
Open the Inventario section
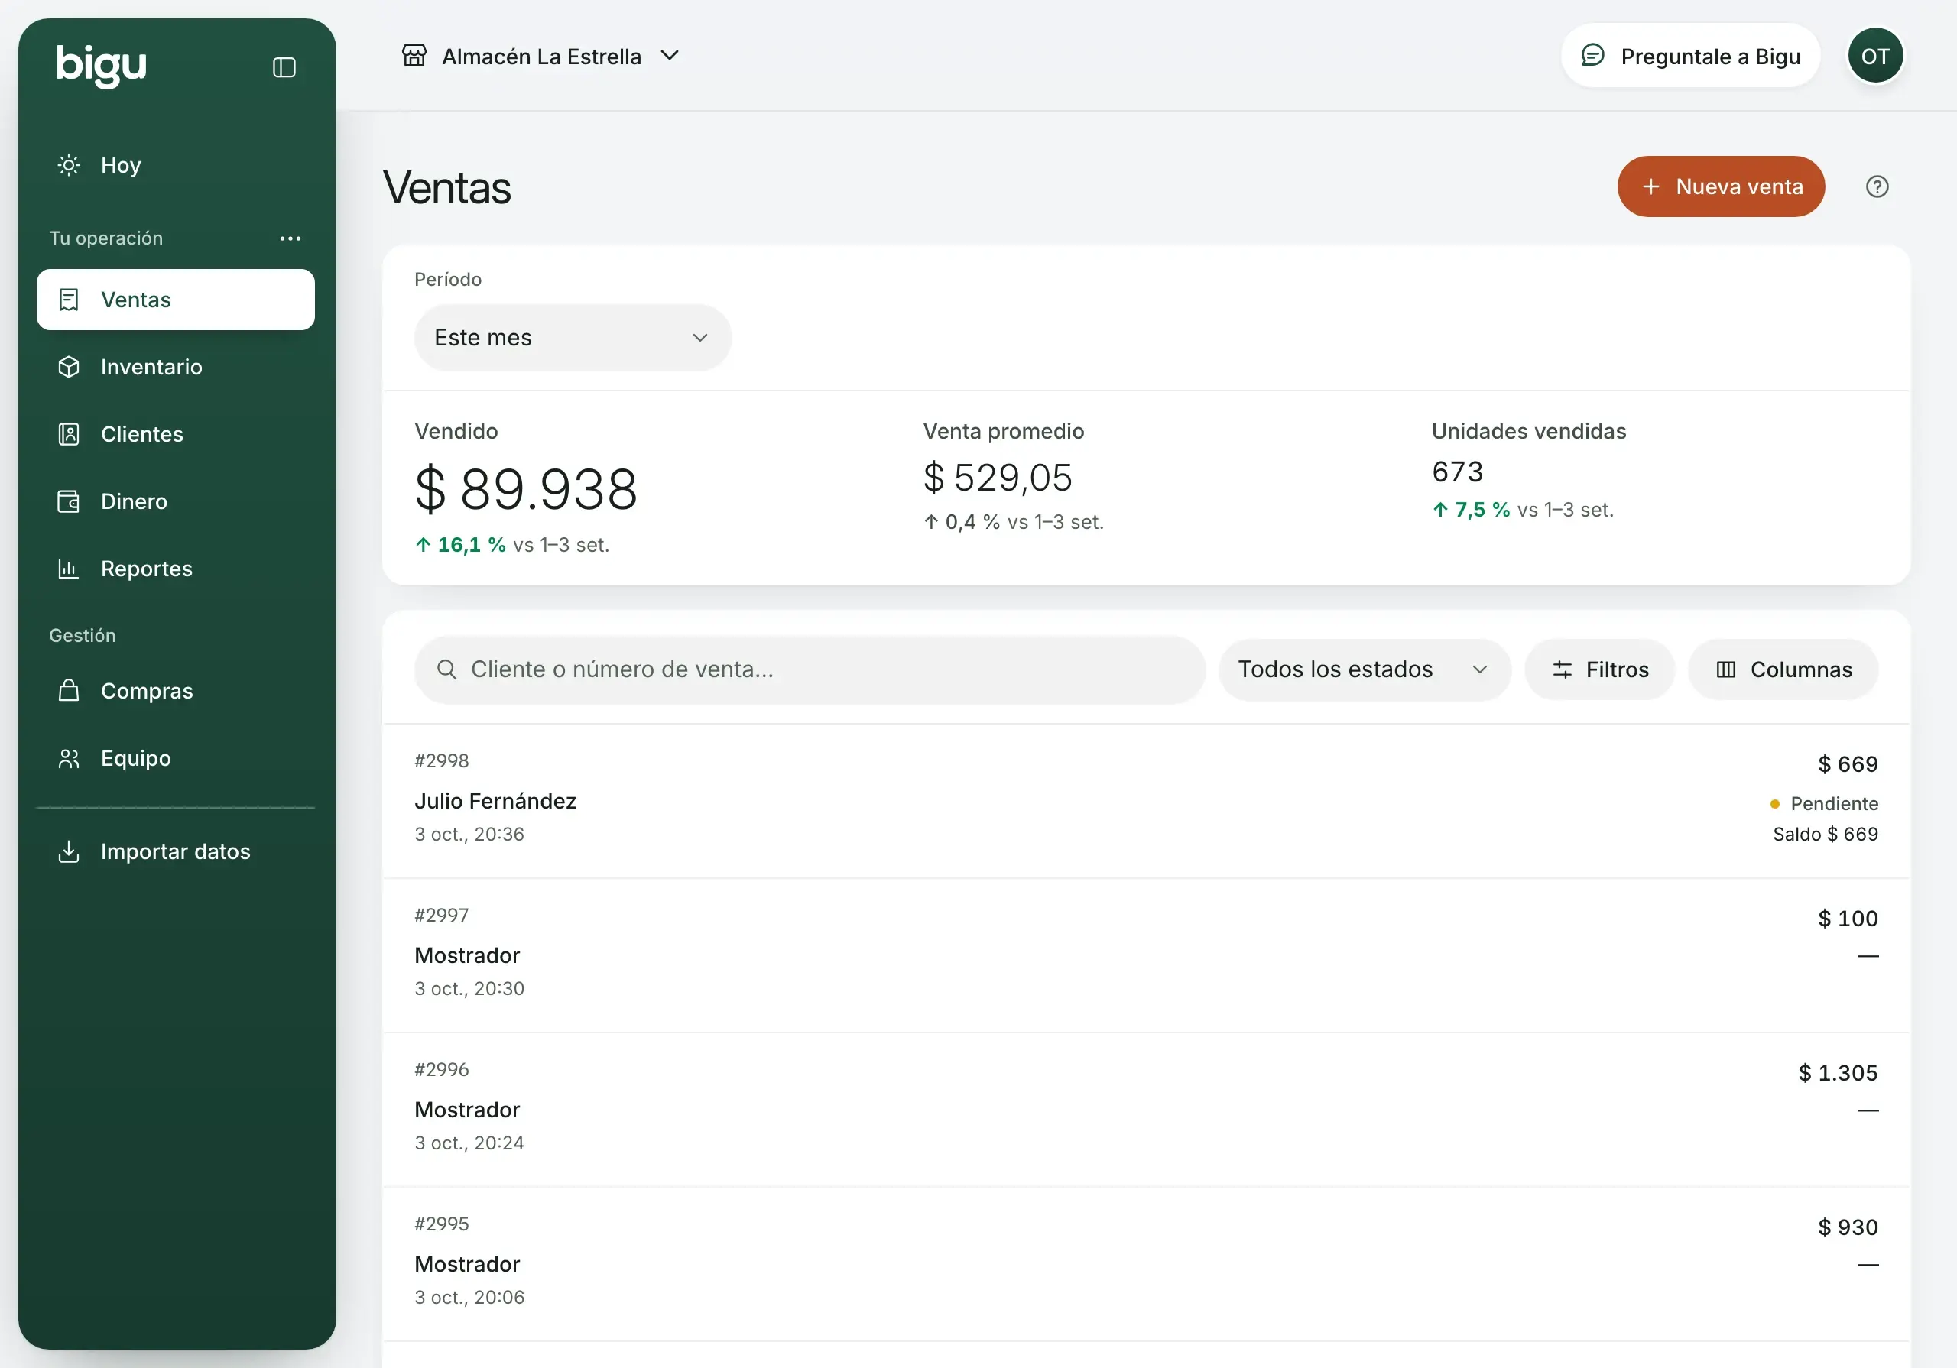pyautogui.click(x=176, y=367)
